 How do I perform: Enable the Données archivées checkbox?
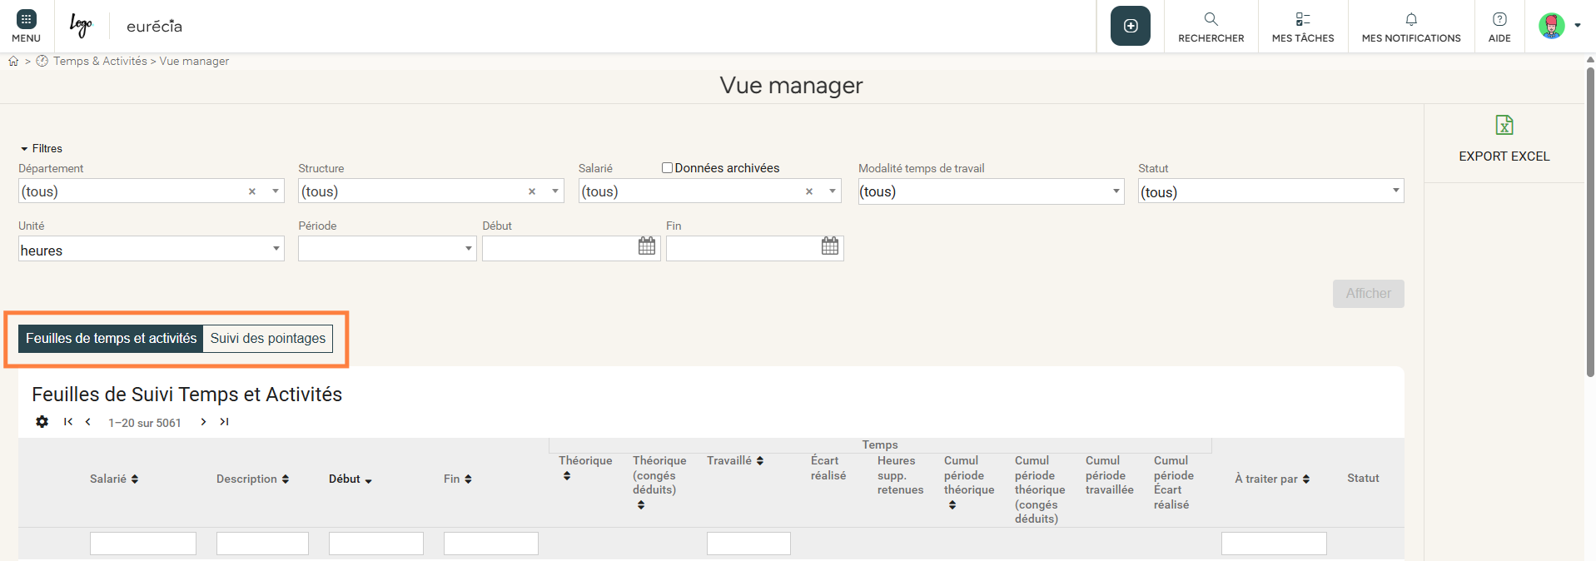667,168
